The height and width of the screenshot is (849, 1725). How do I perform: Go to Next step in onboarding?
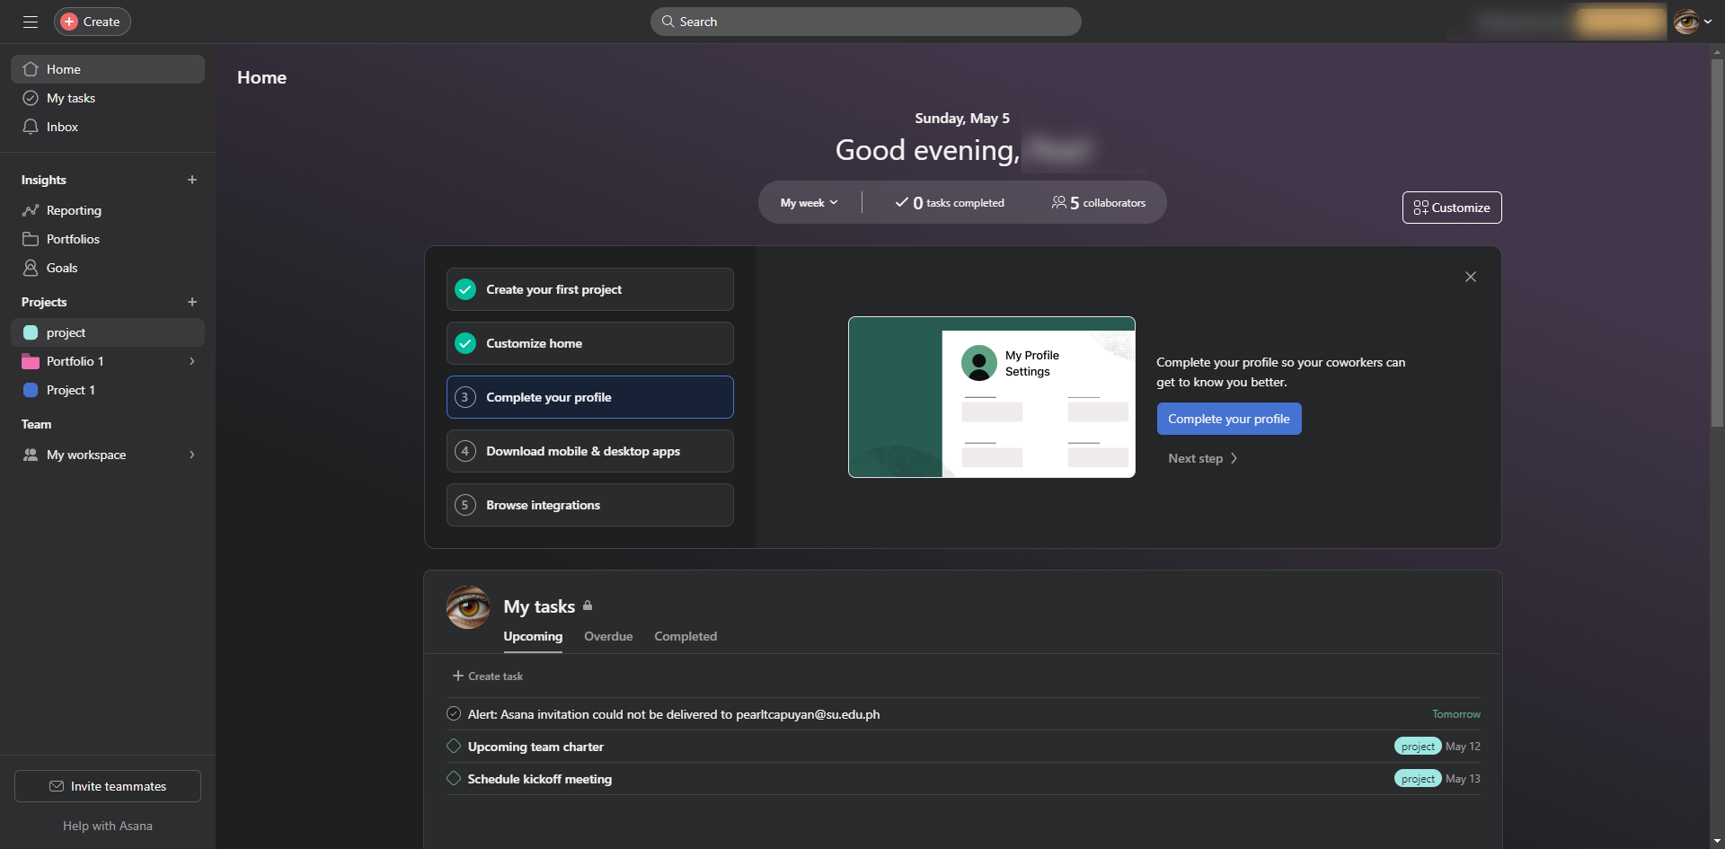pyautogui.click(x=1203, y=458)
